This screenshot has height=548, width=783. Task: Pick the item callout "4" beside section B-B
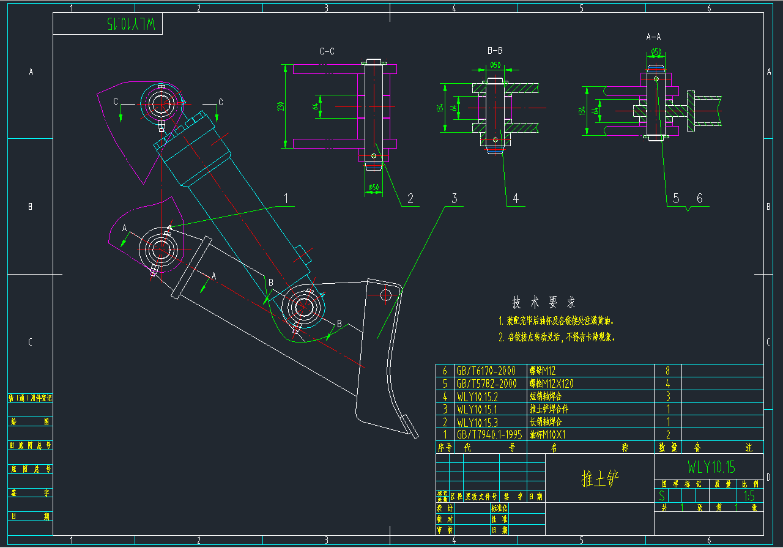click(516, 199)
